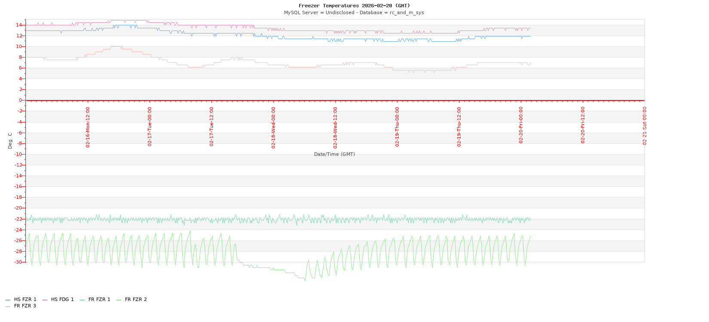Click the green FR FZR 2 legend marker

119,300
